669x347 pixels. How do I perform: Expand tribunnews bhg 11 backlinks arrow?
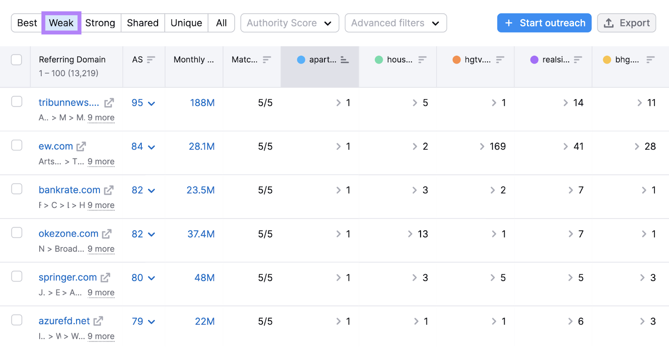[640, 103]
